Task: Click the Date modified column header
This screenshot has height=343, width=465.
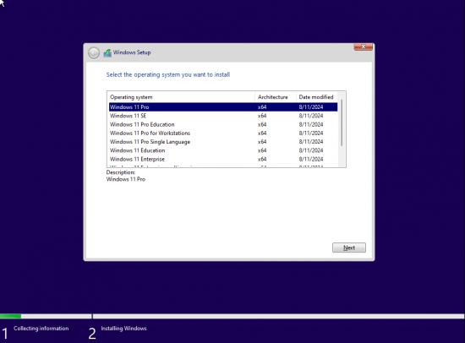Action: pos(317,97)
